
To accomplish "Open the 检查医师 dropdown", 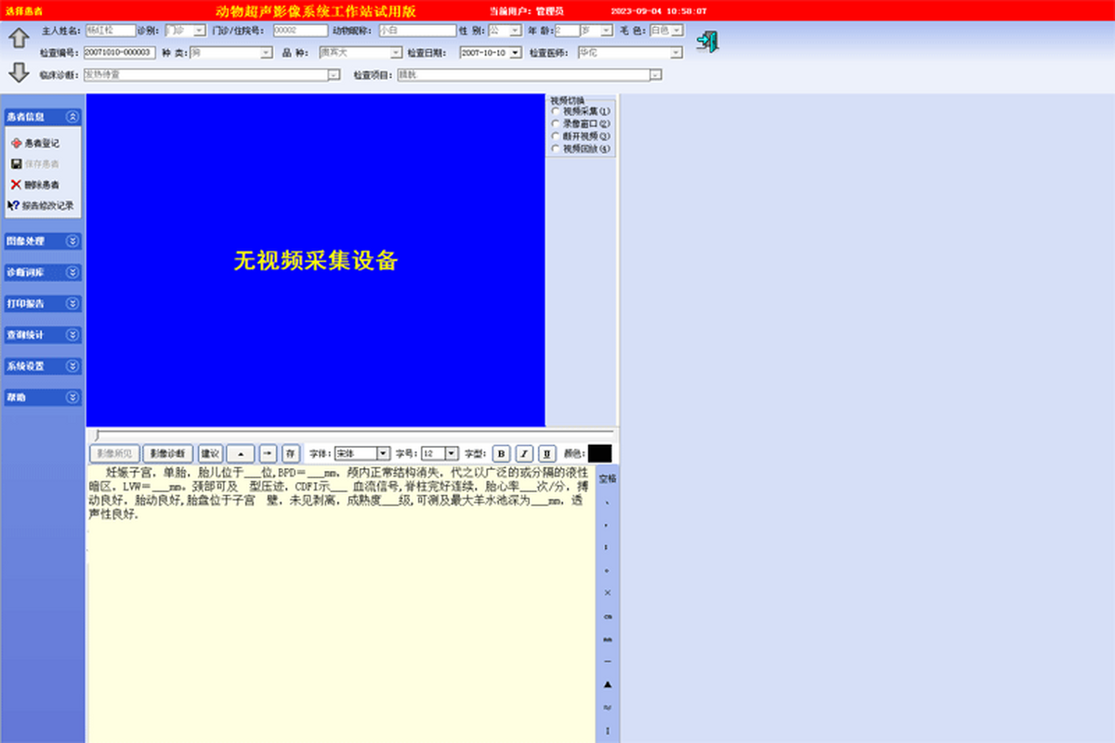I will coord(676,53).
